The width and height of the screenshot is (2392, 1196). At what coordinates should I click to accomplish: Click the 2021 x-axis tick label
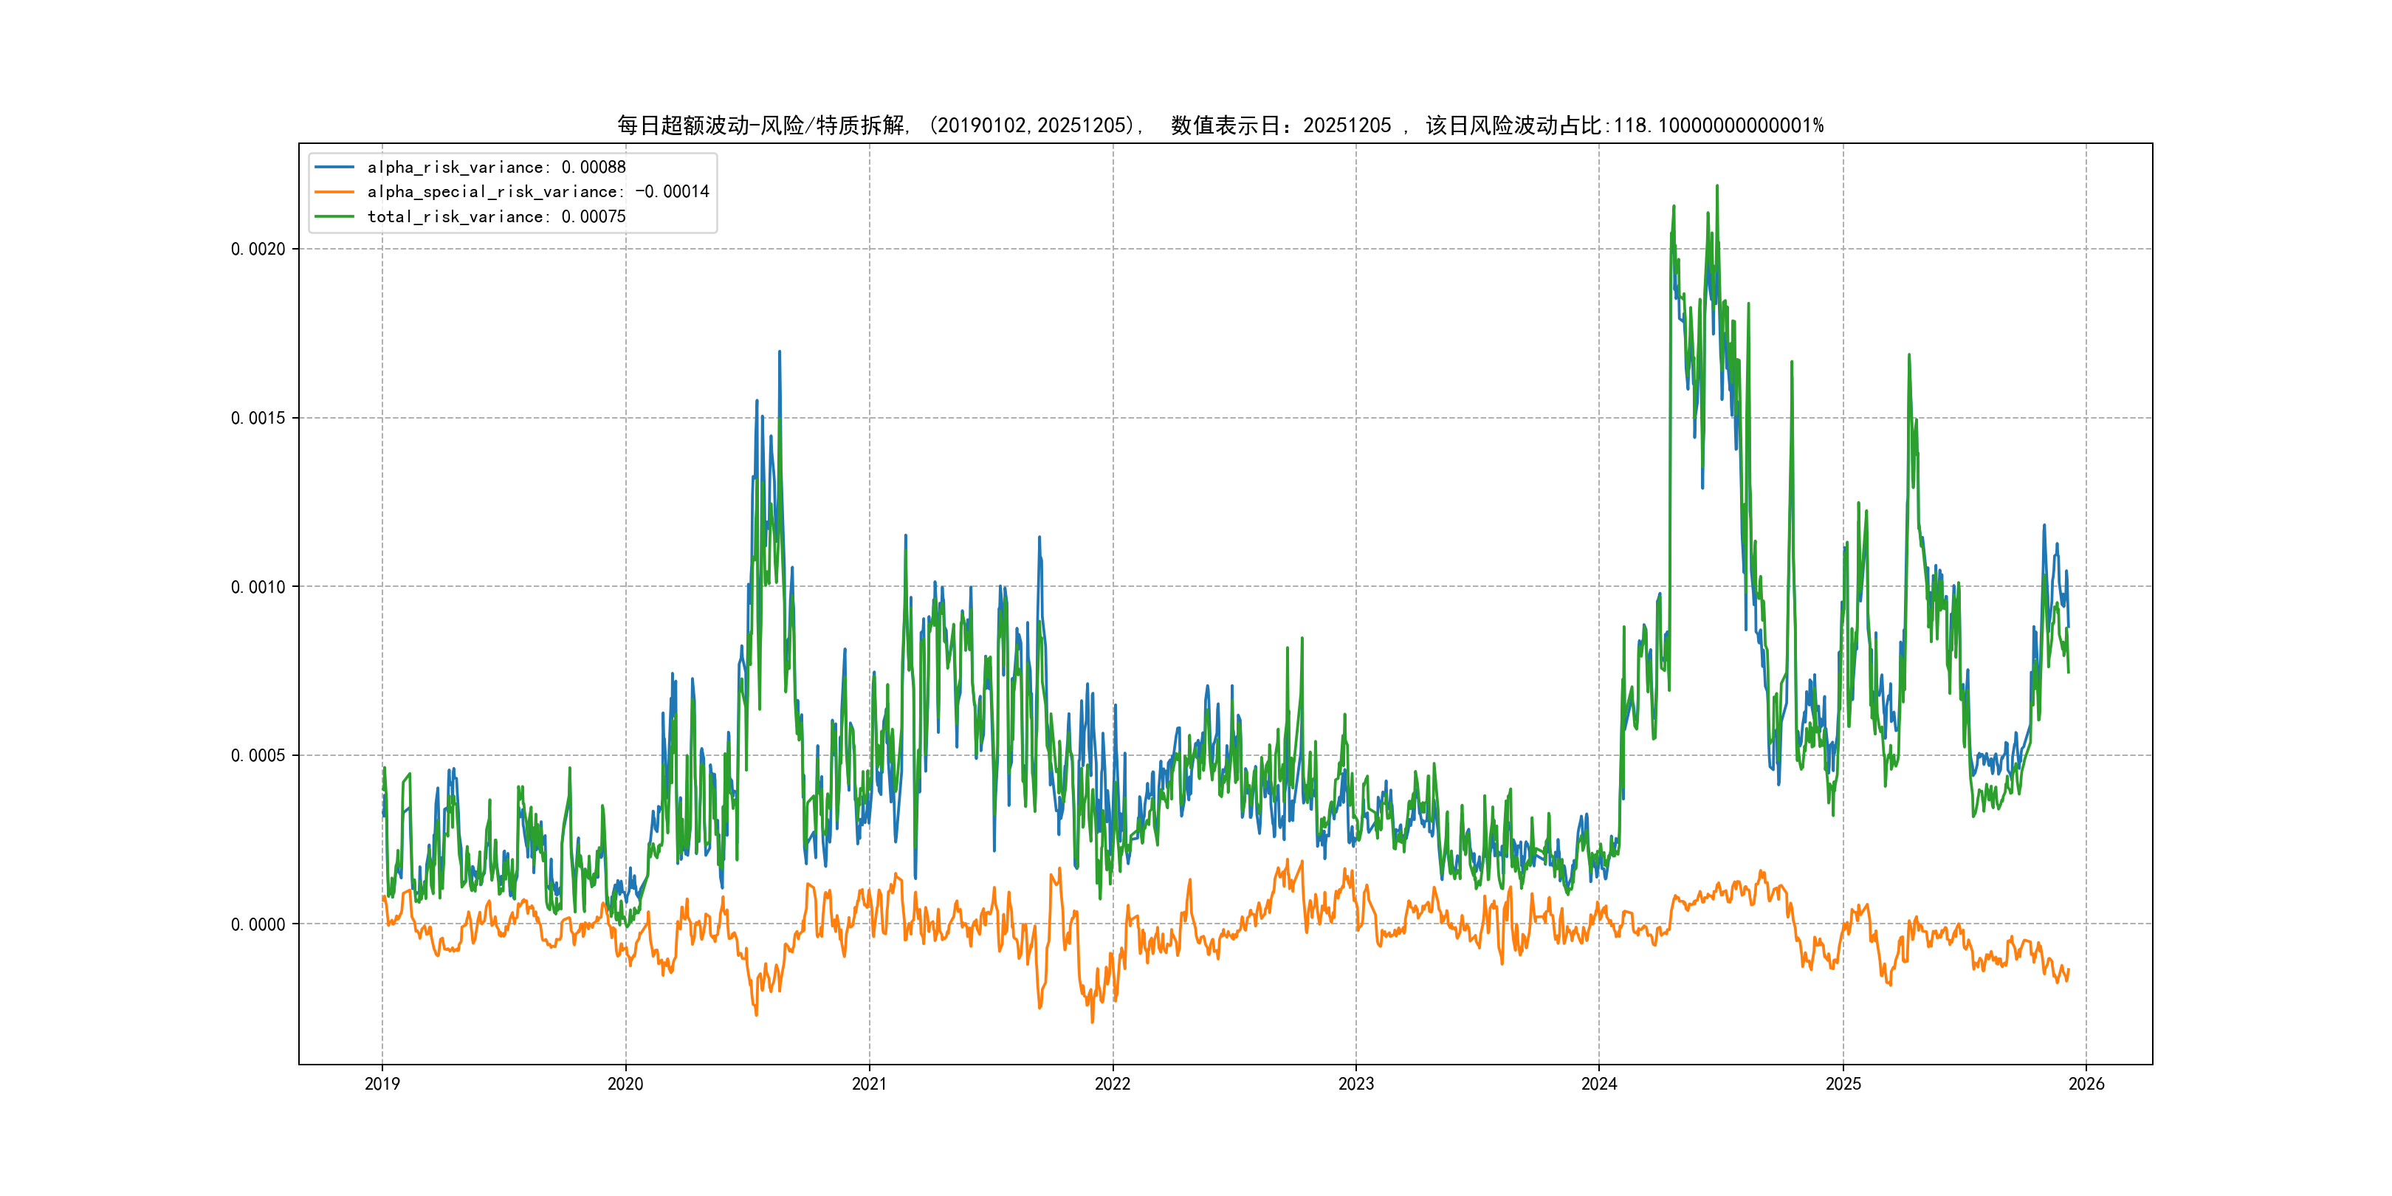[869, 1084]
